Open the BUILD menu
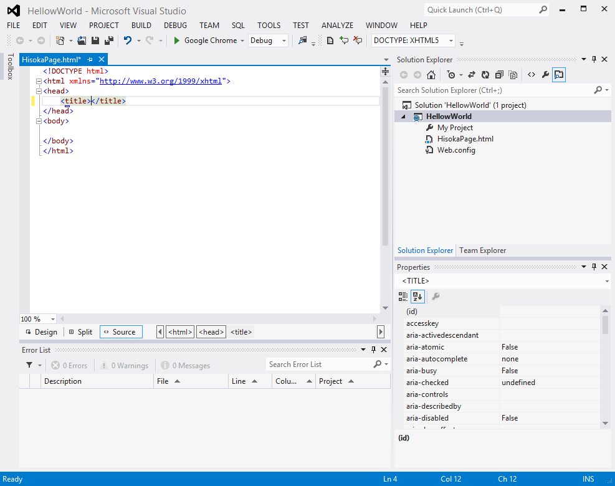This screenshot has height=486, width=615. coord(141,26)
